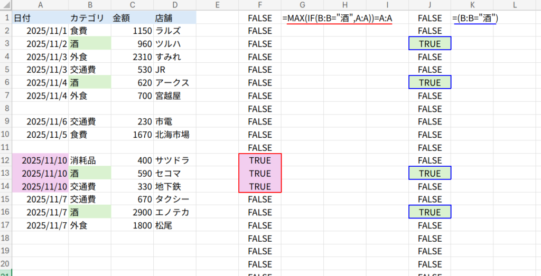
Task: Click the =(B:B="酒") formula cell
Action: 475,18
